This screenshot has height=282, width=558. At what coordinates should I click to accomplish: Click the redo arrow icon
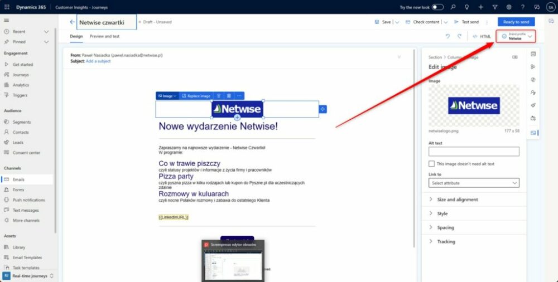tap(459, 36)
